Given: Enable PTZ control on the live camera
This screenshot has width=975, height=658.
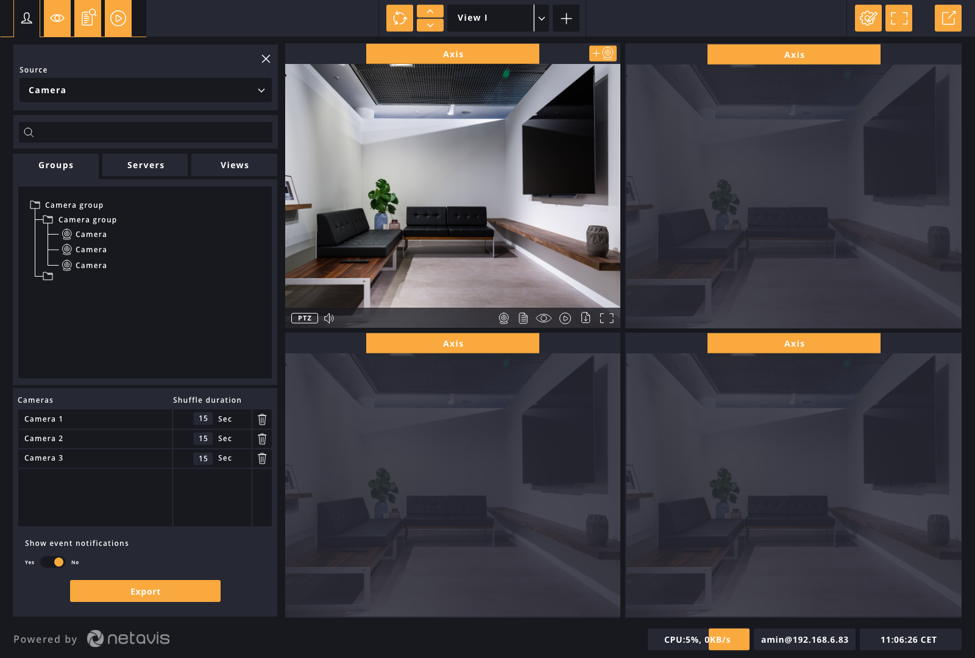Looking at the screenshot, I should tap(304, 317).
